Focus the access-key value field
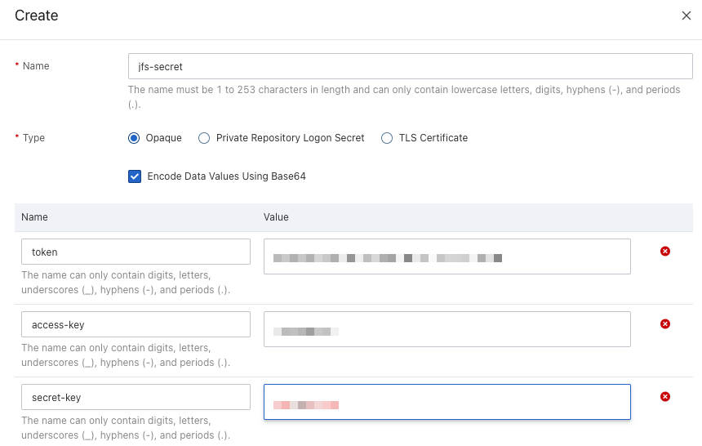Screen dimensions: 702x446 click(x=447, y=329)
